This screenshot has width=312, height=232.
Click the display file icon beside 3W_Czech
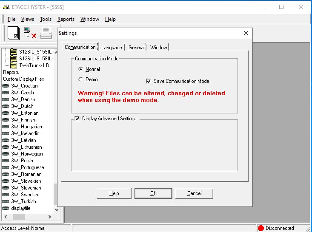tap(6, 93)
